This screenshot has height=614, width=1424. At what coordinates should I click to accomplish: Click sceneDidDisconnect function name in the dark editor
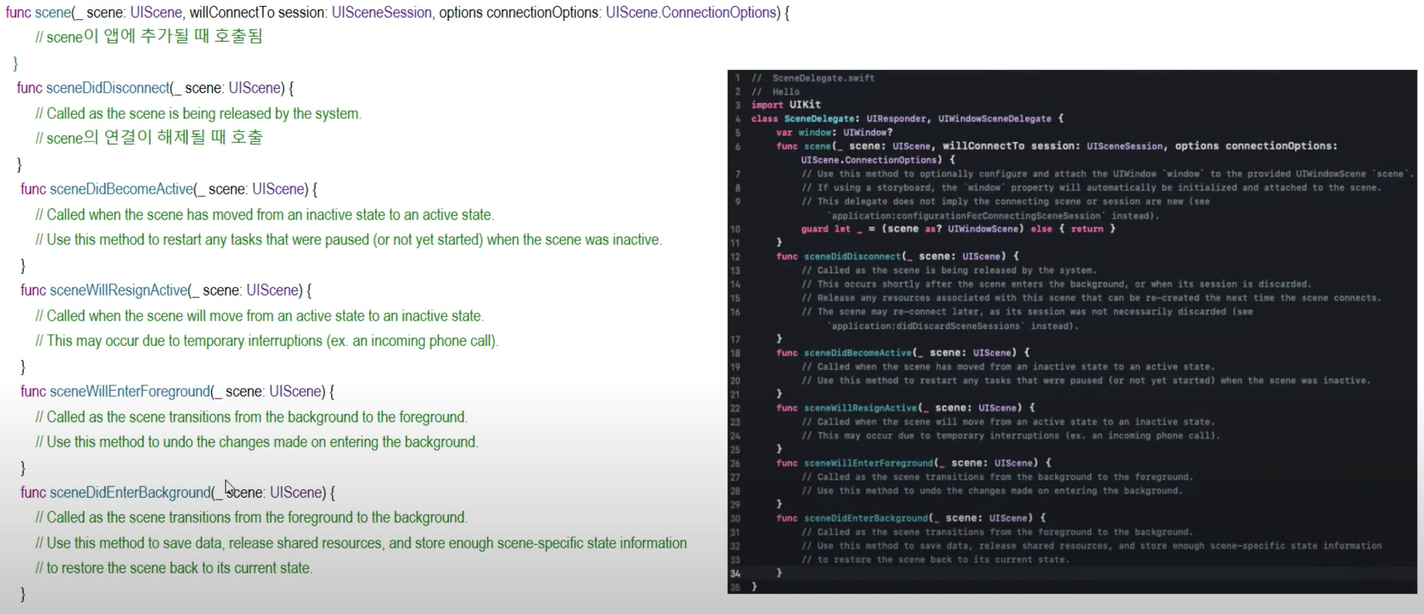pos(852,257)
